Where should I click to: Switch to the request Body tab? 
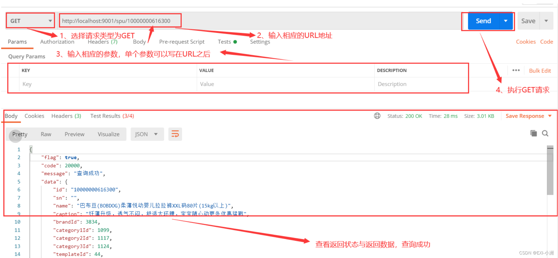pyautogui.click(x=139, y=42)
